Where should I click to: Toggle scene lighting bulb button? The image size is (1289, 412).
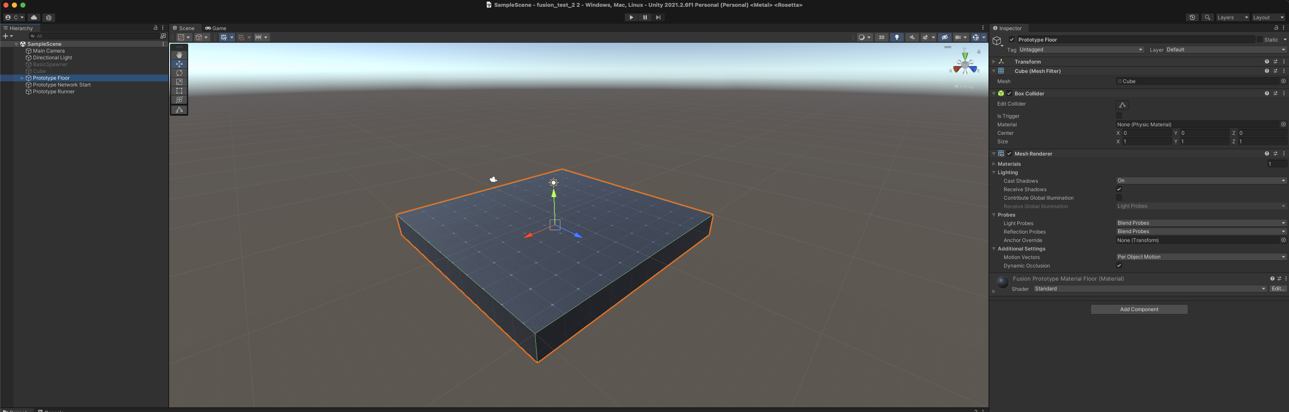coord(897,37)
